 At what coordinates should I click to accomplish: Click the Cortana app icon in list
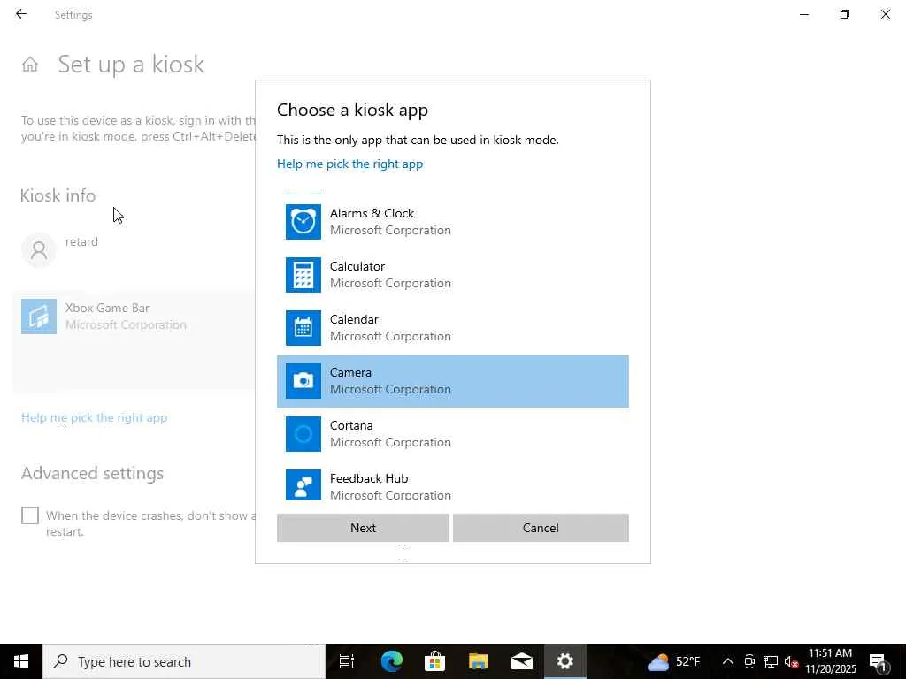tap(303, 434)
